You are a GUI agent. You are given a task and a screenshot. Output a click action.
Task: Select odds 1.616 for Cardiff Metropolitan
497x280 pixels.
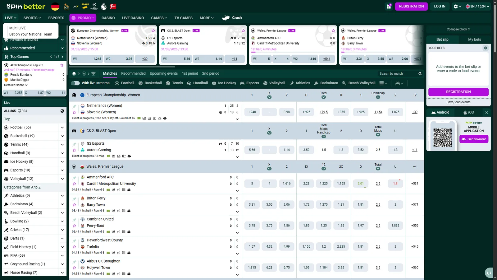[287, 184]
